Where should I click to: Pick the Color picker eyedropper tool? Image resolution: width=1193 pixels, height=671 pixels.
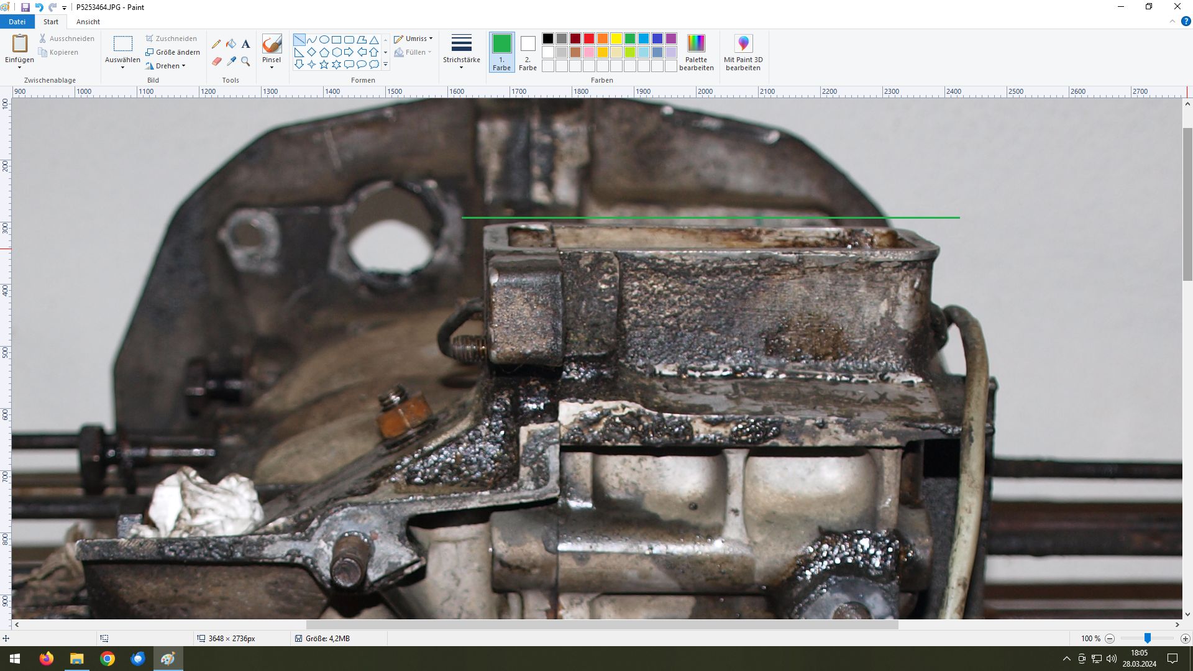point(231,62)
